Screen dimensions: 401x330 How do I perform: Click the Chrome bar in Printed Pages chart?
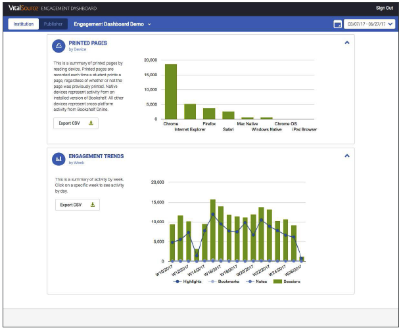[x=170, y=92]
